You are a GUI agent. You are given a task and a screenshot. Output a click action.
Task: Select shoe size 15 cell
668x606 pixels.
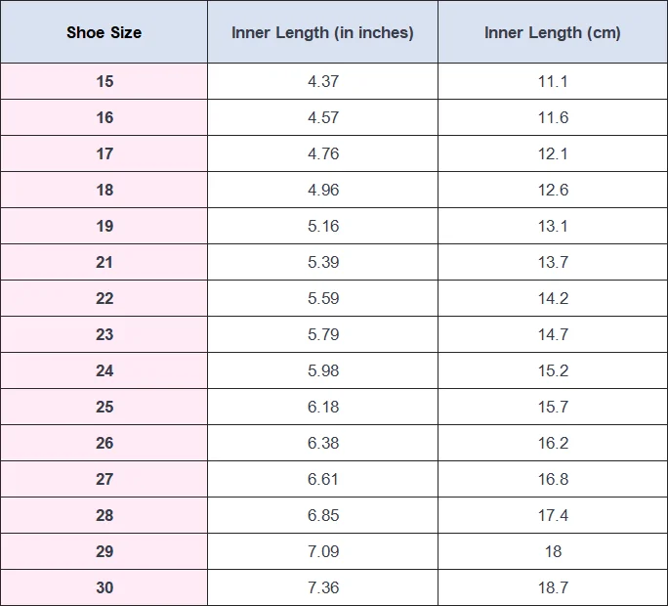pyautogui.click(x=104, y=81)
